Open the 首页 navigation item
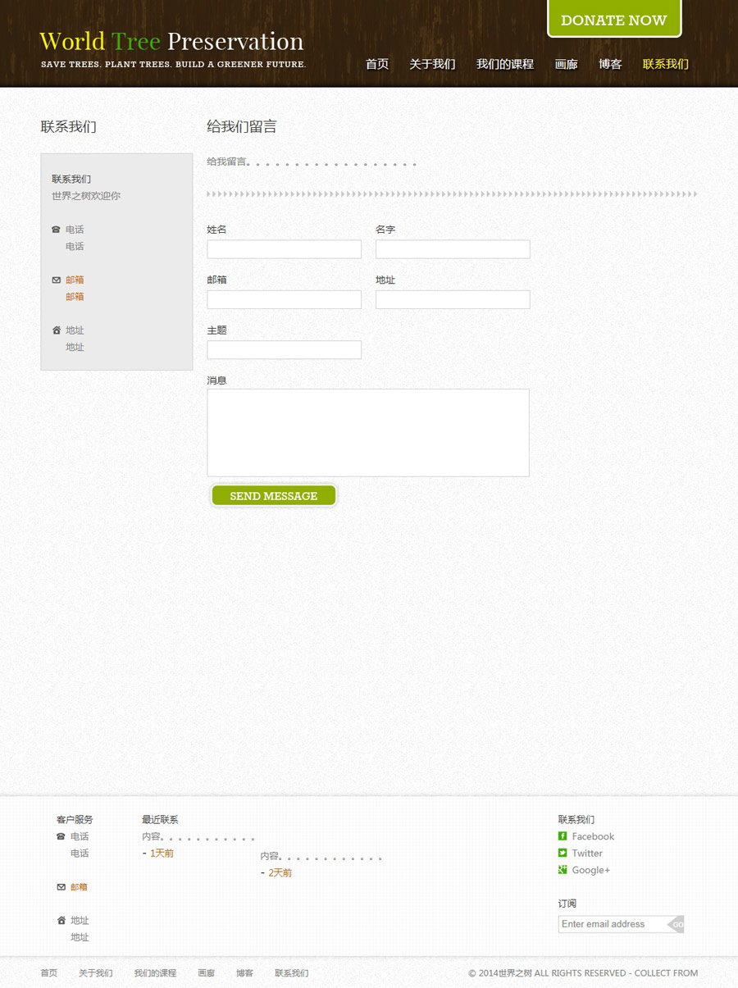Viewport: 738px width, 988px height. [x=377, y=64]
